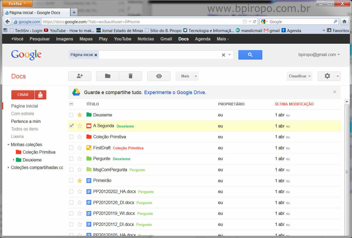
Task: Open the Mais menu in the black Google bar
Action: pyautogui.click(x=223, y=39)
